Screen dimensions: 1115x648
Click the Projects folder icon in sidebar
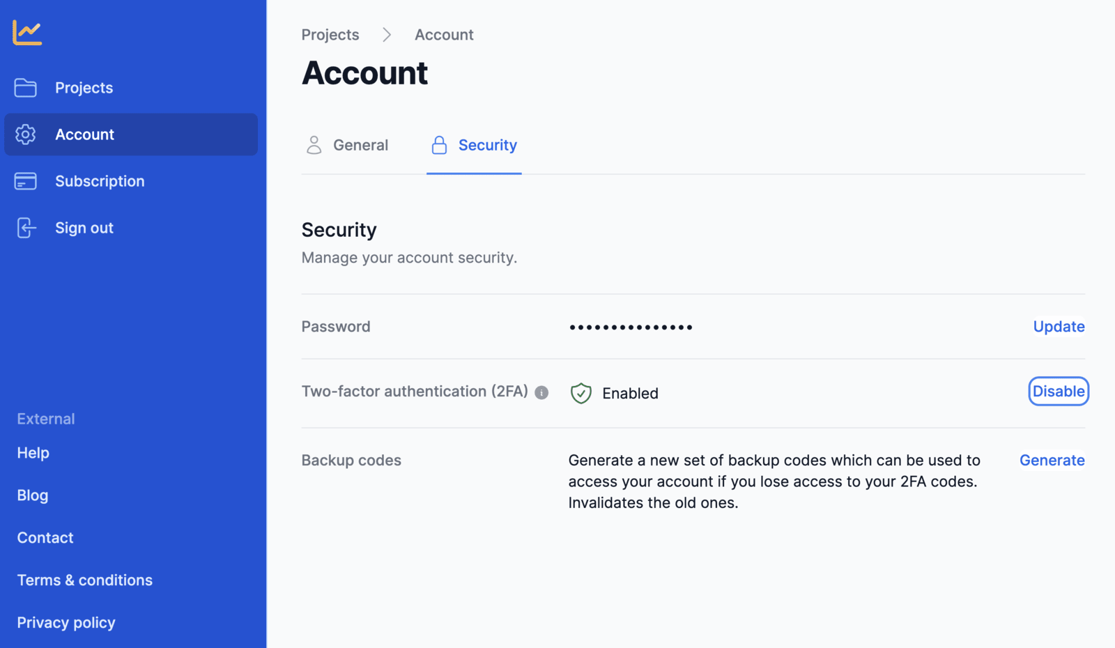[x=26, y=88]
